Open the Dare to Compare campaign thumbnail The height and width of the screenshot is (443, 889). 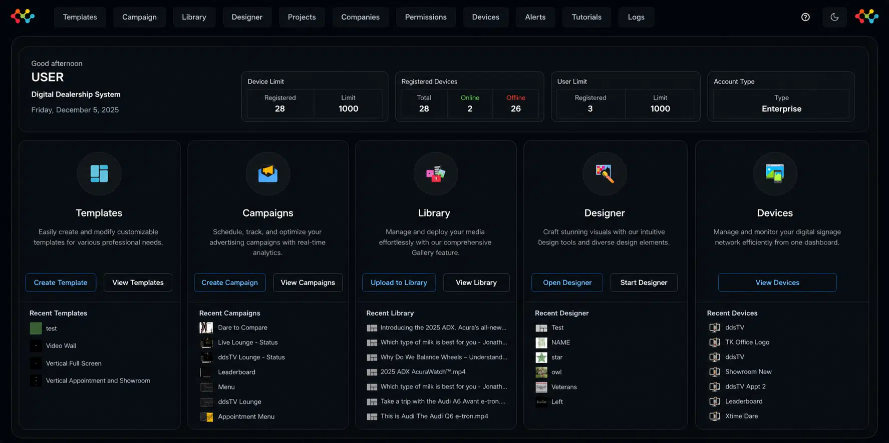(x=206, y=327)
